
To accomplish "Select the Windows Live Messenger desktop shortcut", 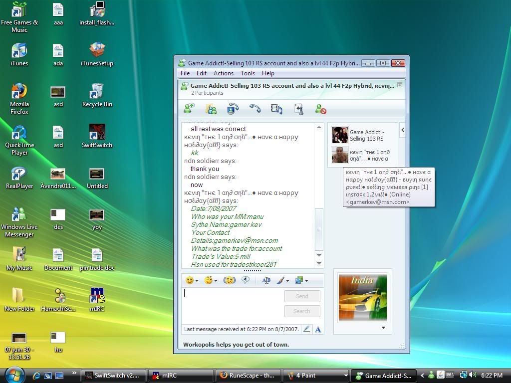I will coord(19,222).
